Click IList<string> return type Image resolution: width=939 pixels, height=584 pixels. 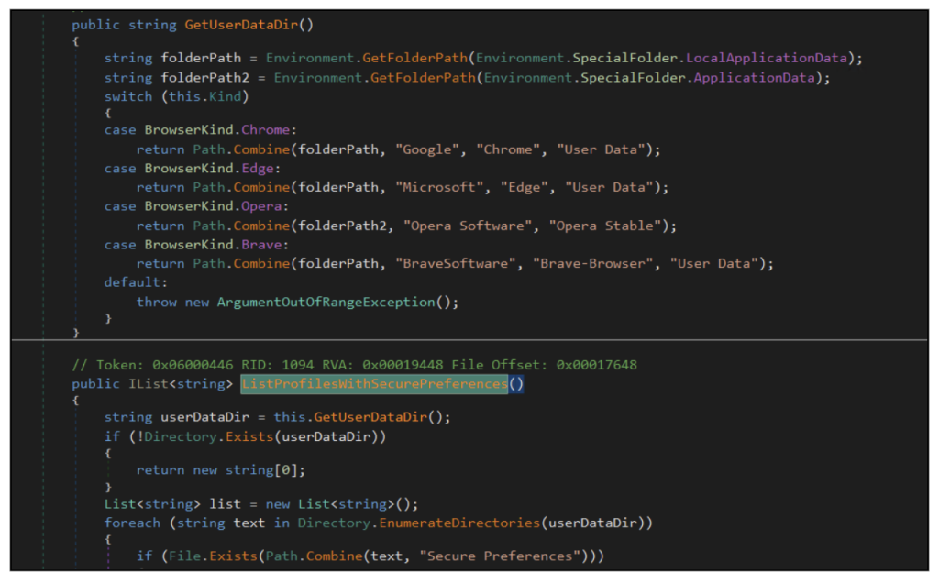click(181, 384)
